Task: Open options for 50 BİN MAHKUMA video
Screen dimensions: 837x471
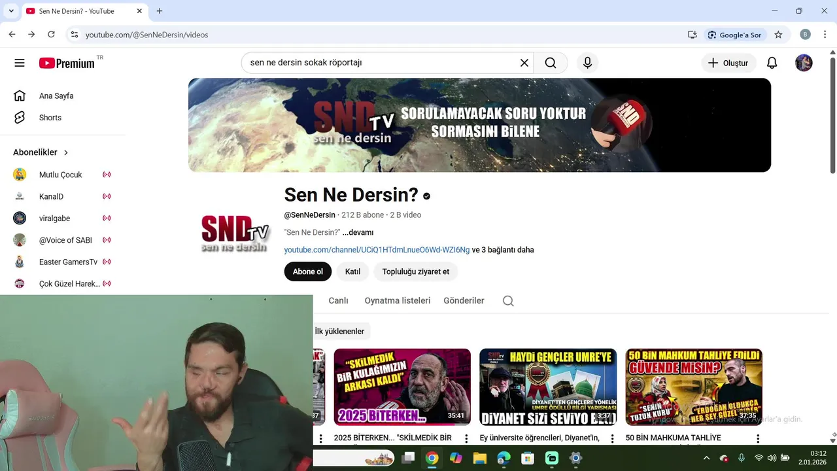Action: [758, 438]
